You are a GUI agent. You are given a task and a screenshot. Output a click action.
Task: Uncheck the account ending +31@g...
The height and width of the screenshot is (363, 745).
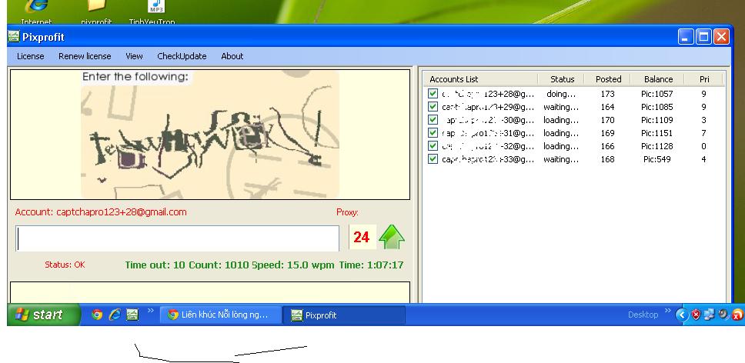[433, 133]
